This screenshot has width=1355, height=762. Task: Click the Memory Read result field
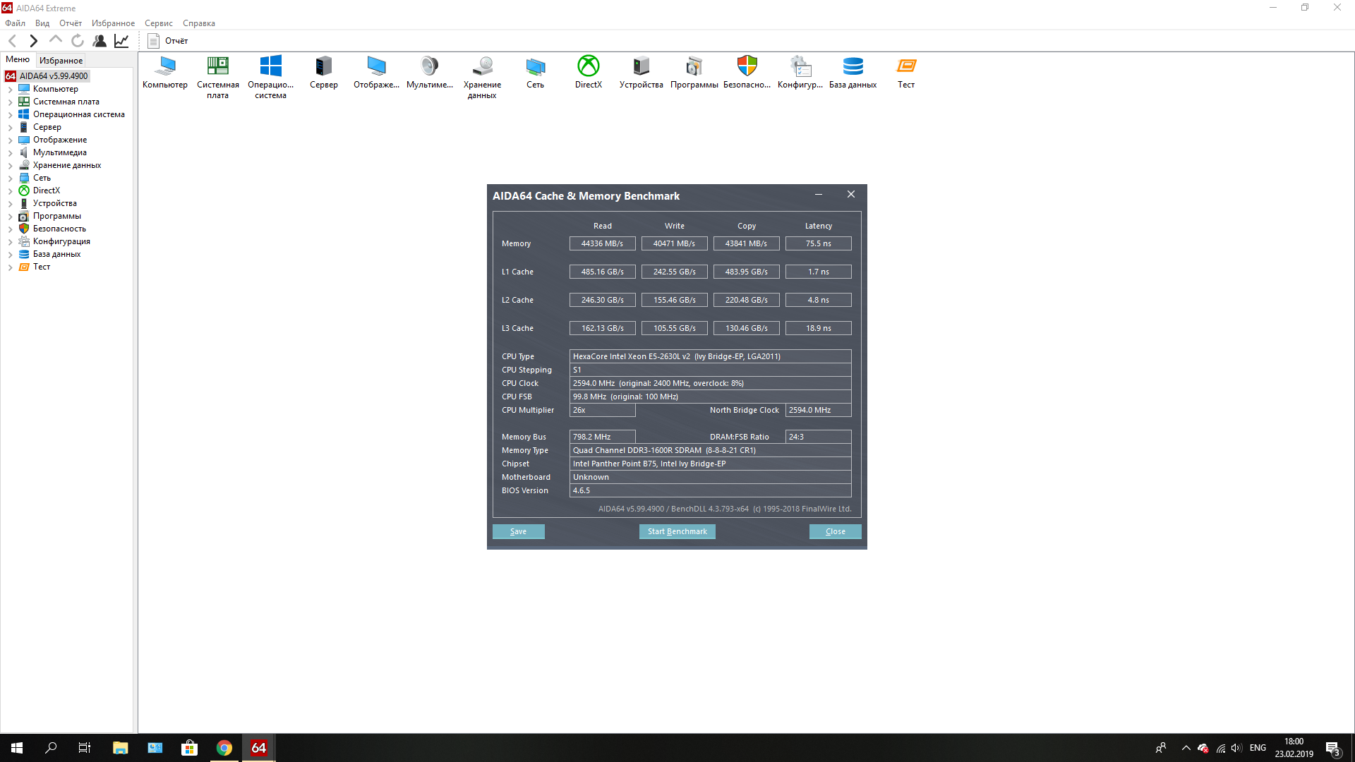tap(602, 243)
